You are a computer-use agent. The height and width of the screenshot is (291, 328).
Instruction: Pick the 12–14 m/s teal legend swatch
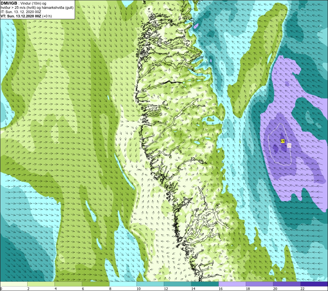pos(177,284)
